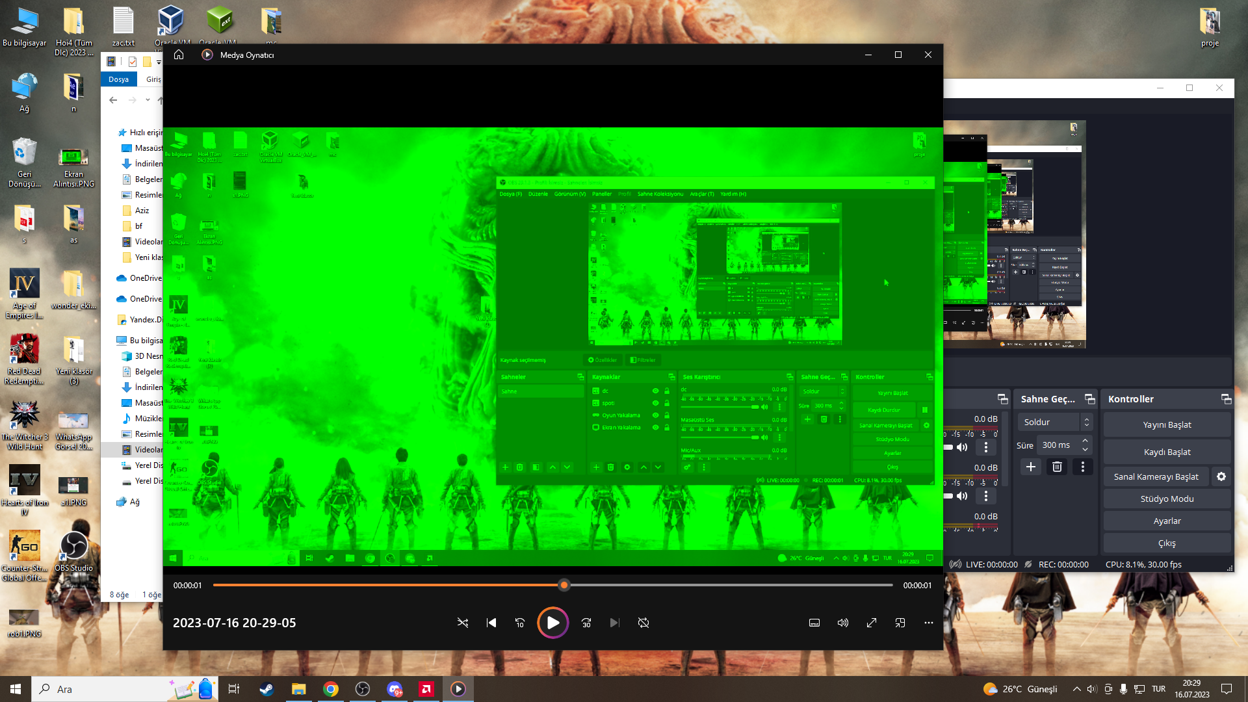Increase the Süre 300 ms duration stepper
Image resolution: width=1248 pixels, height=702 pixels.
(1085, 441)
